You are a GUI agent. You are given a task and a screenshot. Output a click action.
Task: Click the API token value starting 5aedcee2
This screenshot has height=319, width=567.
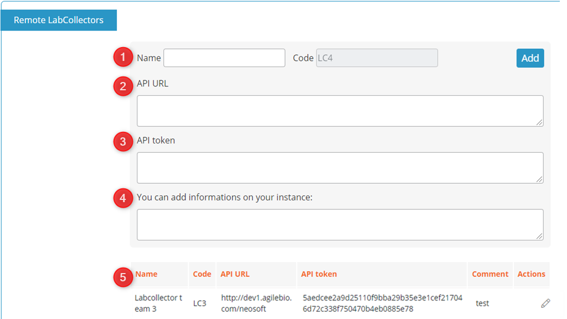click(382, 303)
